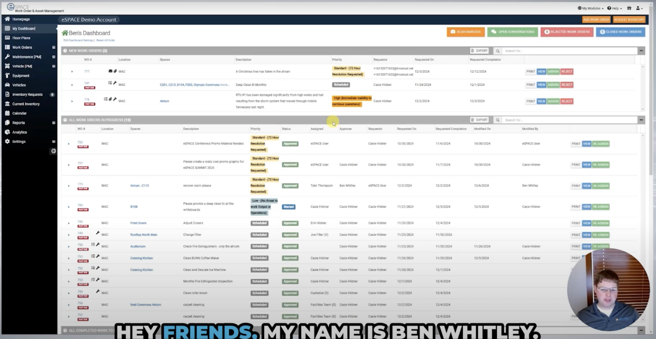Viewport: 656px width, 339px height.
Task: Open Current Inventory in the sidebar
Action: pyautogui.click(x=26, y=104)
